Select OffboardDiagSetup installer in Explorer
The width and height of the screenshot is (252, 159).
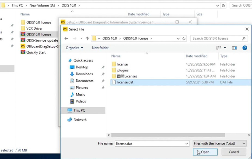point(40,46)
